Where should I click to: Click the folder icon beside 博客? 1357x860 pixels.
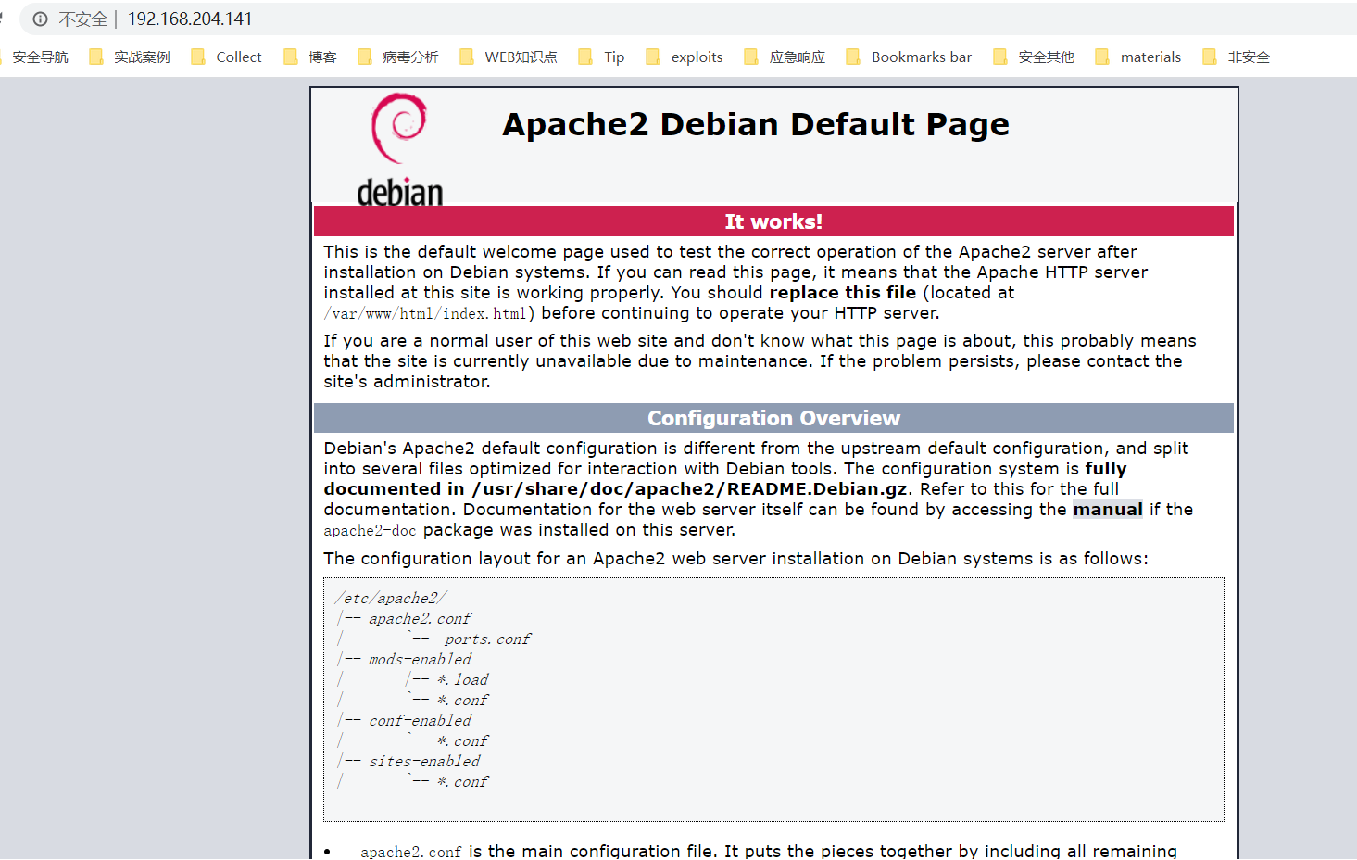click(x=291, y=57)
